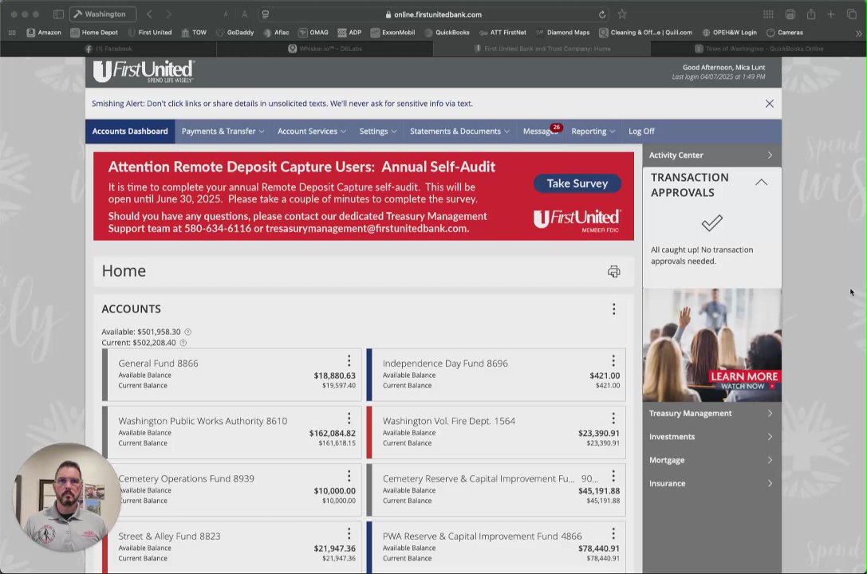Open Washington Vol. Fire Dept. options menu
Screen dimensions: 867x574
coord(613,419)
